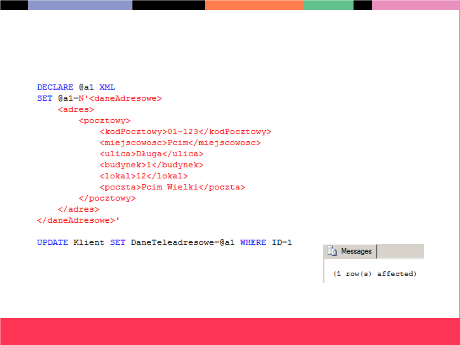Click the budynek element line
The image size is (460, 345).
151,165
